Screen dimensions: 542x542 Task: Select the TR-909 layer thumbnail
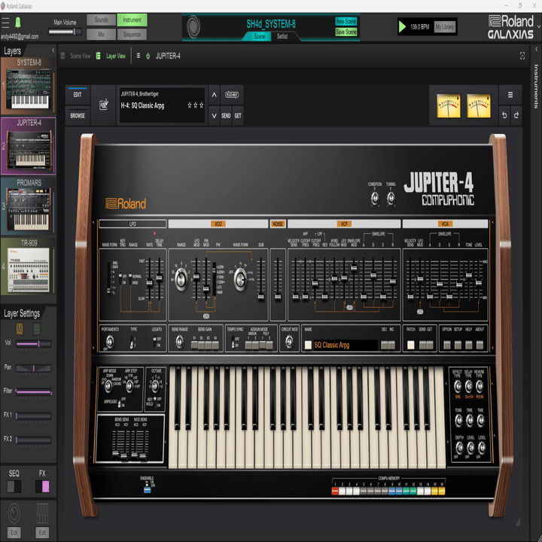(x=29, y=266)
